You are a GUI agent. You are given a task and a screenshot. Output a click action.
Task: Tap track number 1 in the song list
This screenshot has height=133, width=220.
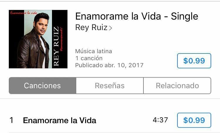point(11,120)
